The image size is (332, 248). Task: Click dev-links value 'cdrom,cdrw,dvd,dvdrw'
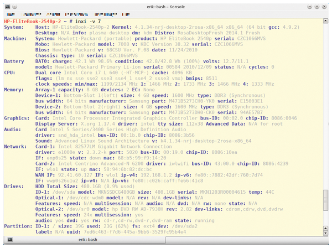[254, 209]
